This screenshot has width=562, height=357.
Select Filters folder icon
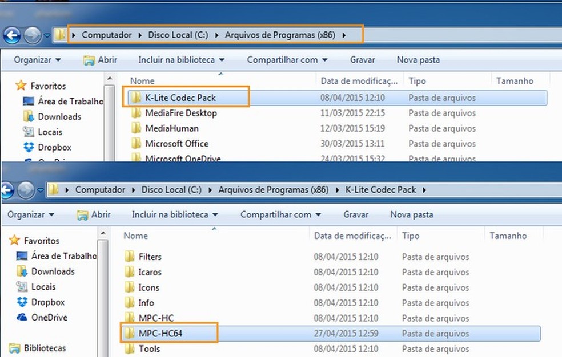(130, 257)
